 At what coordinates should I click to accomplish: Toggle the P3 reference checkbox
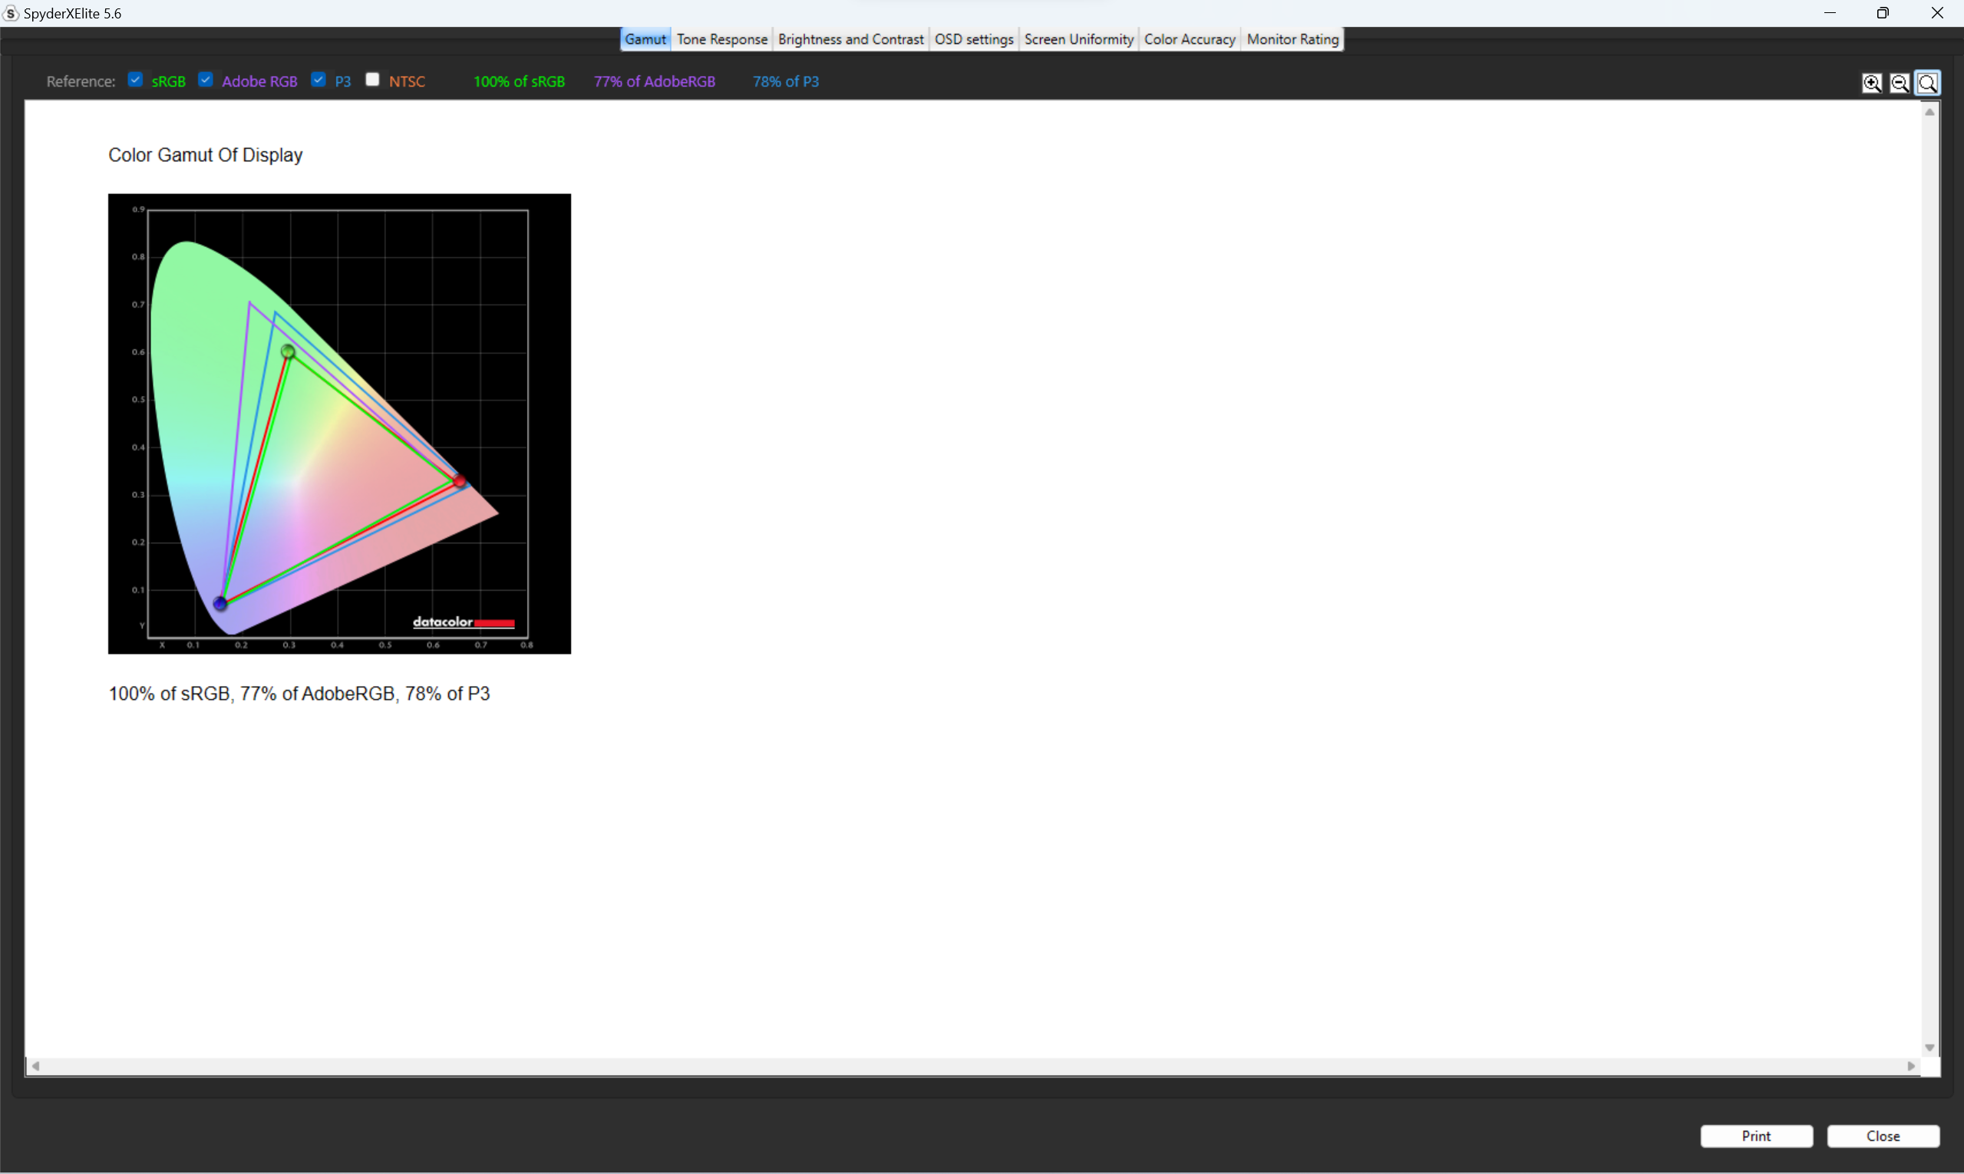318,79
